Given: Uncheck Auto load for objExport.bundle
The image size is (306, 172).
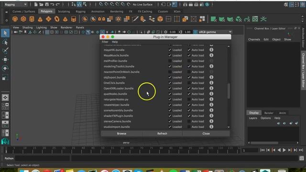Looking at the screenshot, I should [189, 77].
